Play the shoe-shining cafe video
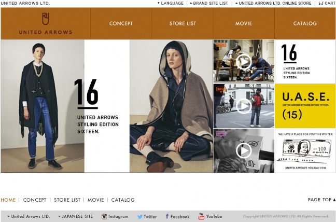The height and width of the screenshot is (222, 336). pos(244,62)
